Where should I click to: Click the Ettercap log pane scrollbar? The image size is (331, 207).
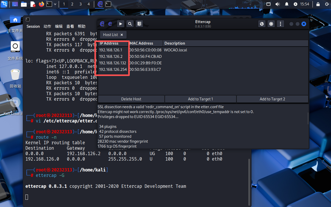point(308,119)
